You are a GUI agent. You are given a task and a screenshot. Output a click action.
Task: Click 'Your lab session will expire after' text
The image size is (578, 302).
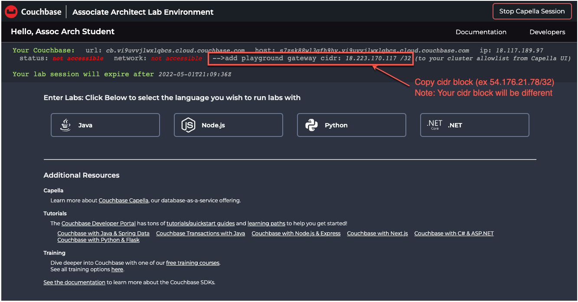[83, 75]
